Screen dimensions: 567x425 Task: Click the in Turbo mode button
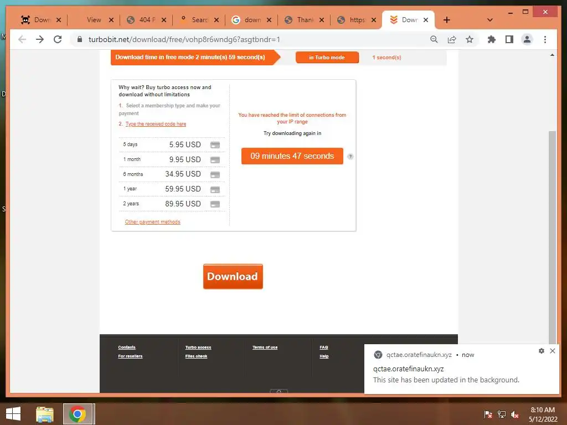pyautogui.click(x=327, y=58)
